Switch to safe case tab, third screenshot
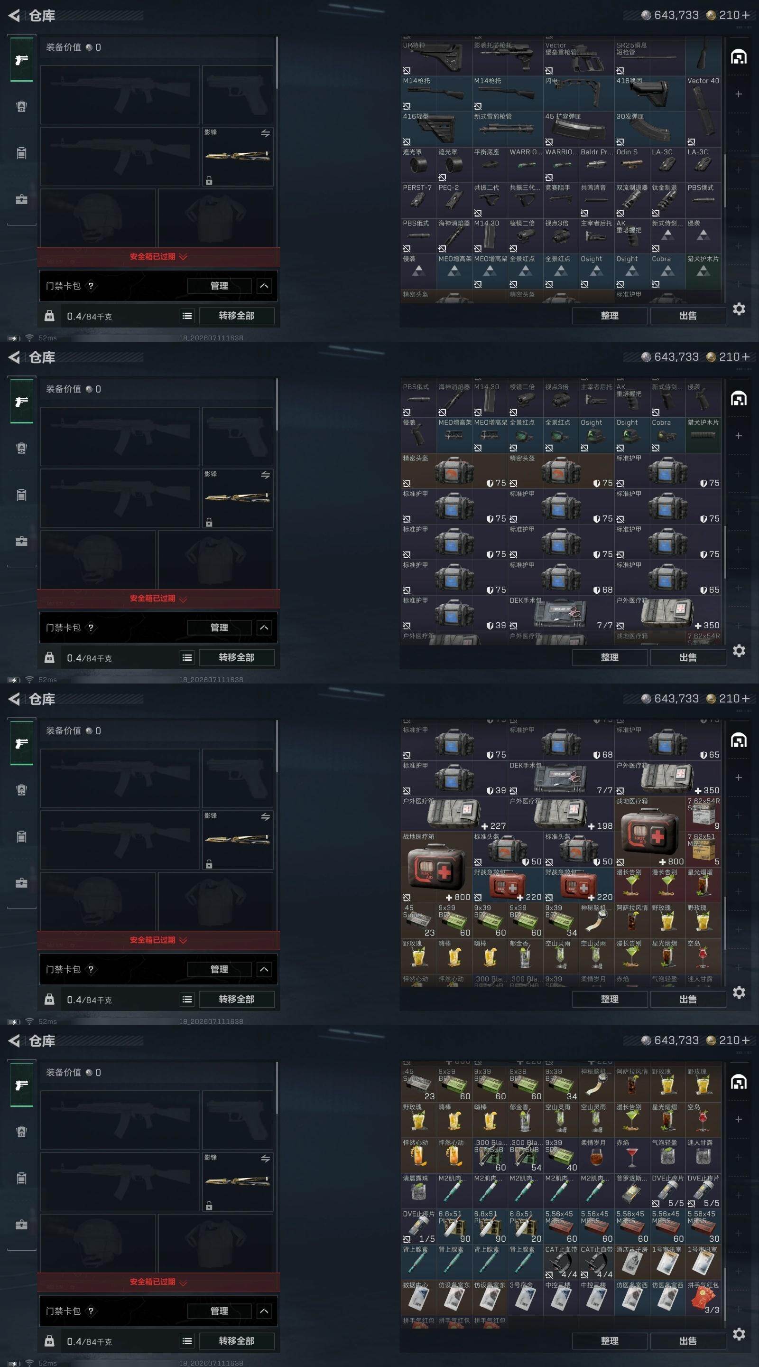759x1367 pixels. click(x=21, y=883)
